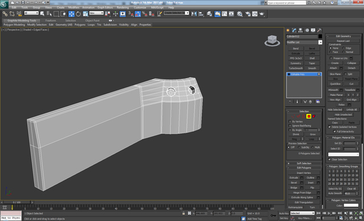Enable the Preserve UVs checkbox
The height and width of the screenshot is (221, 364).
332,58
